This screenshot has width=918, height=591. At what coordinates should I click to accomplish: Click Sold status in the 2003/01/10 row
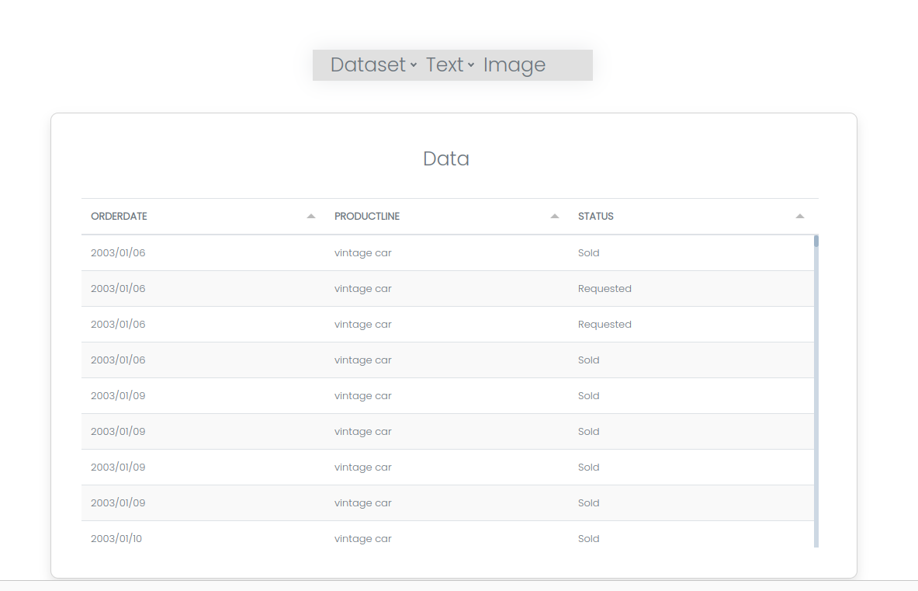[x=588, y=539]
